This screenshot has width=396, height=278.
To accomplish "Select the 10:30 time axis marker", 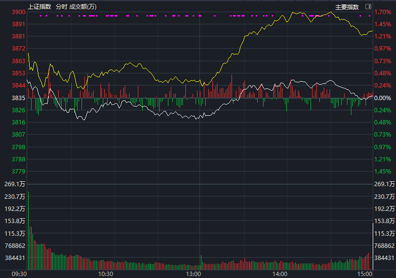I will coord(105,274).
